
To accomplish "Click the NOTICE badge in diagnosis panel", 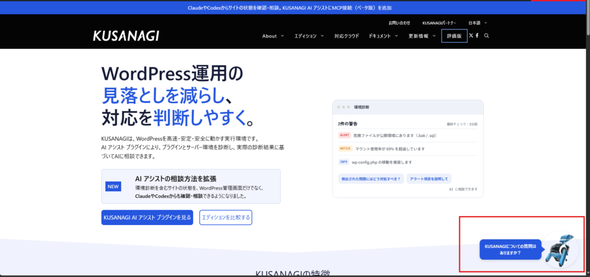I will [345, 149].
